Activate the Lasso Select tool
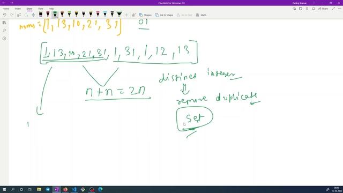The width and height of the screenshot is (343, 193). [26, 15]
